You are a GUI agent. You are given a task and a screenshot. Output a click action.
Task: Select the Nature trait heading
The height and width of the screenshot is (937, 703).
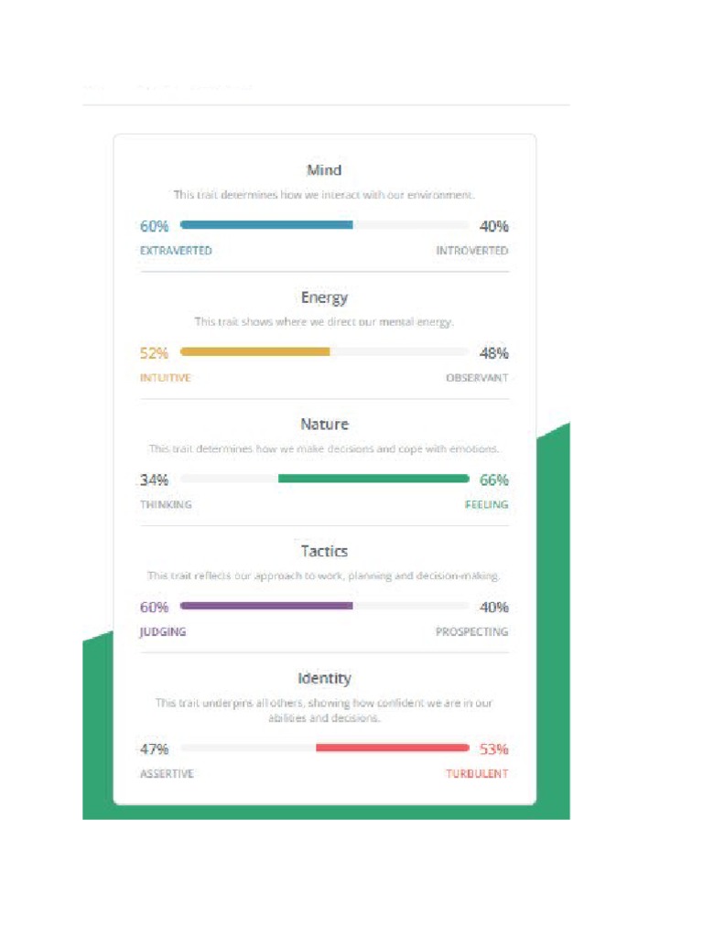tap(324, 425)
